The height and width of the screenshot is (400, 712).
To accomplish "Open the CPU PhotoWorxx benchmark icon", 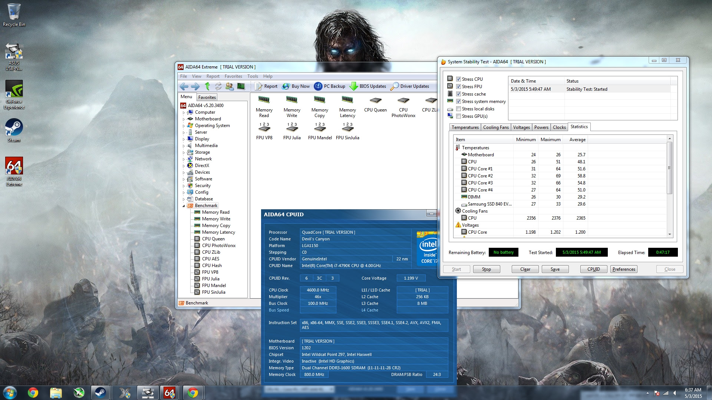I will click(403, 107).
